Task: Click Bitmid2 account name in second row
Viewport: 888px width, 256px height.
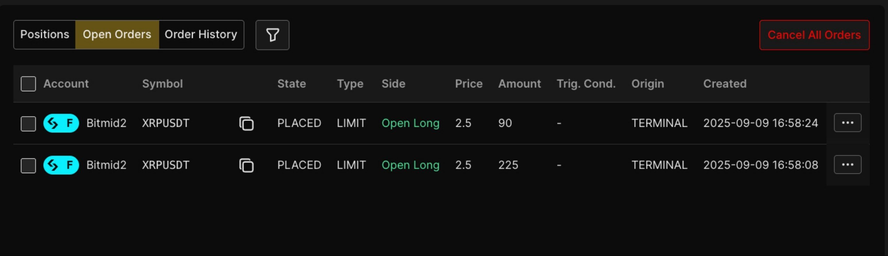Action: tap(106, 165)
